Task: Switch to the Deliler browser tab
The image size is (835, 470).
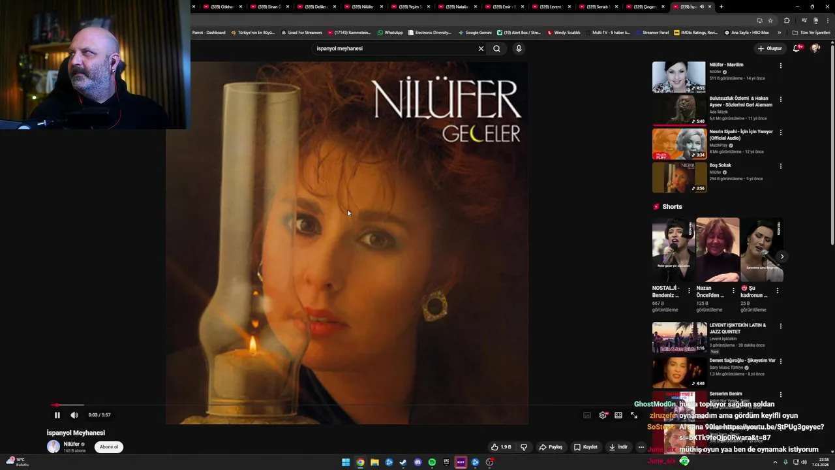Action: pyautogui.click(x=316, y=7)
